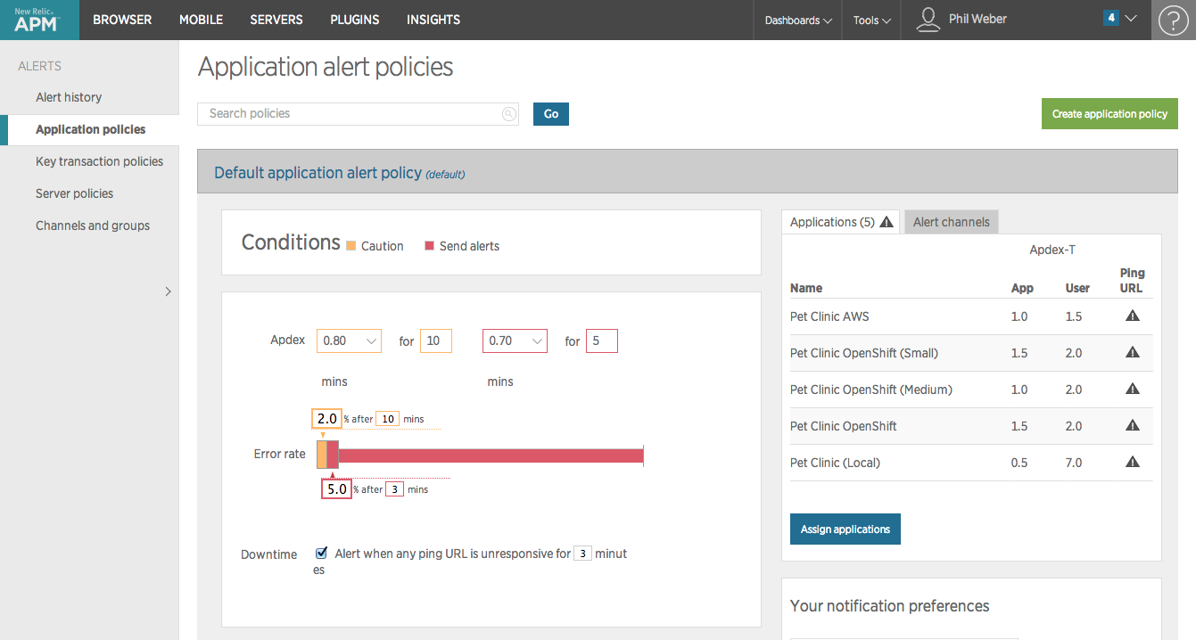Open Server policies in sidebar
Viewport: 1196px width, 640px height.
(x=74, y=193)
